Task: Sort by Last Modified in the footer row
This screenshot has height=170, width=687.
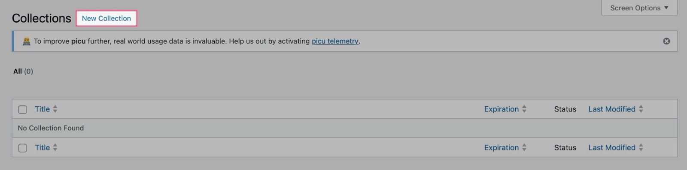Action: (612, 147)
